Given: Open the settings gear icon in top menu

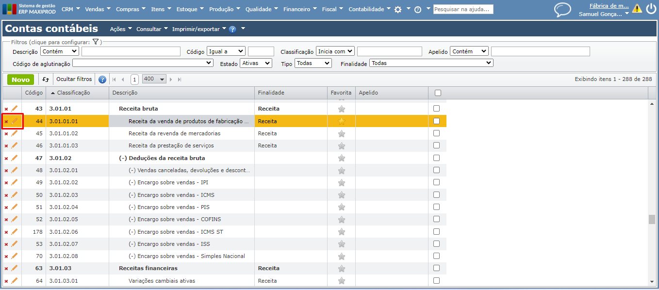Looking at the screenshot, I should click(398, 10).
